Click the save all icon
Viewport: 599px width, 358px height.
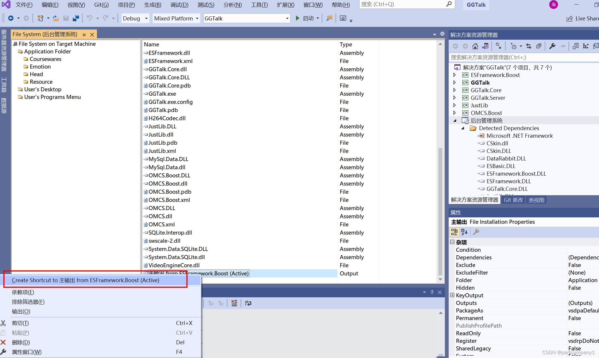coord(76,18)
